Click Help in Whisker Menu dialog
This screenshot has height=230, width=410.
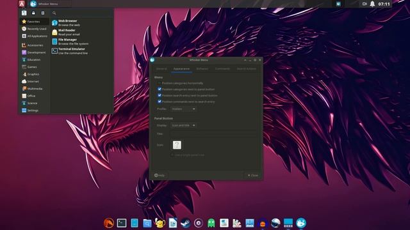pyautogui.click(x=160, y=175)
